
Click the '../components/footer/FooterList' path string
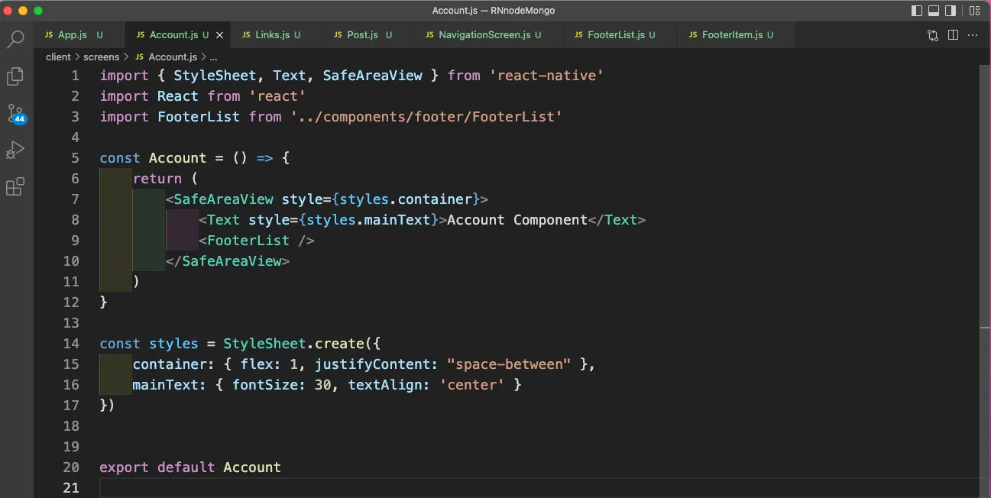pos(426,117)
